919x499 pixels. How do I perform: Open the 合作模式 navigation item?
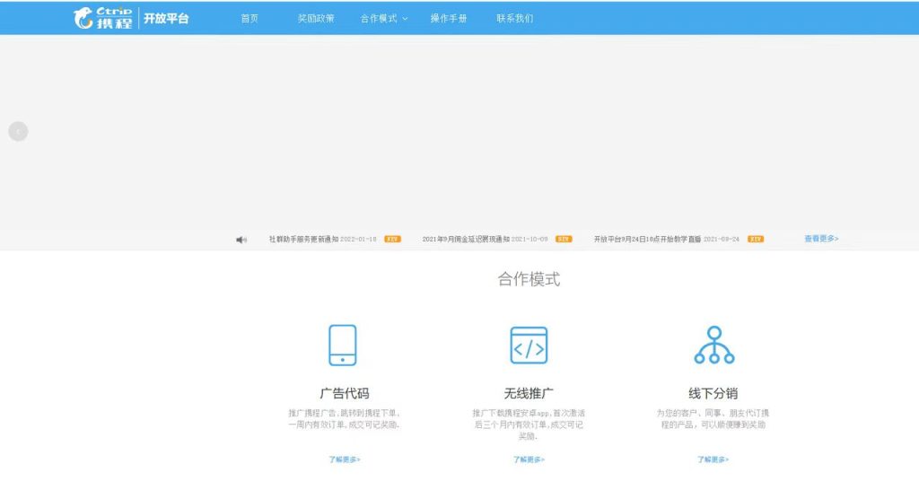tap(379, 19)
